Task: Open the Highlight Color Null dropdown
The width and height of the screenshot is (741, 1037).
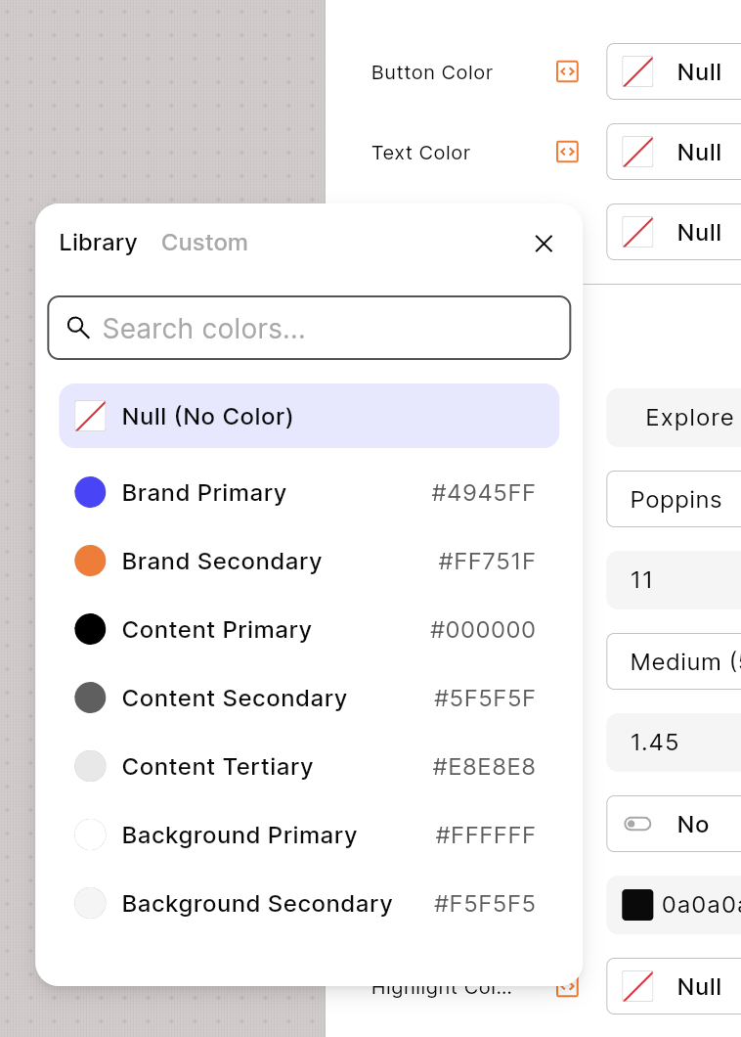Action: [x=676, y=986]
